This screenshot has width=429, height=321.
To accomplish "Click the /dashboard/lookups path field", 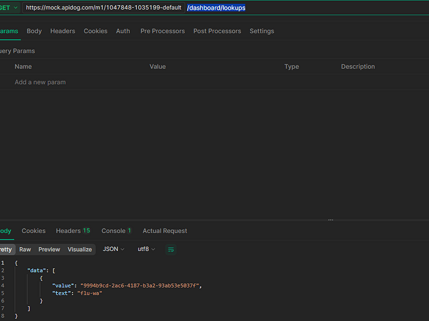I will (x=216, y=8).
